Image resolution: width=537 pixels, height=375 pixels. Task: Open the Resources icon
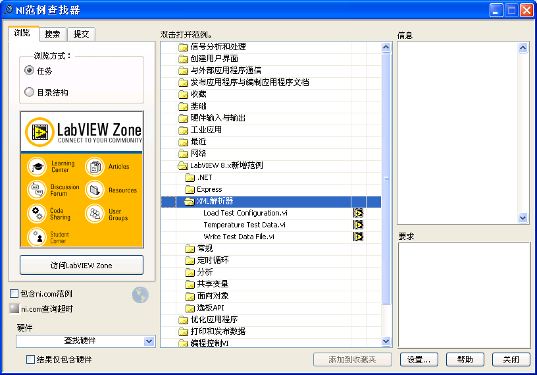coord(95,190)
